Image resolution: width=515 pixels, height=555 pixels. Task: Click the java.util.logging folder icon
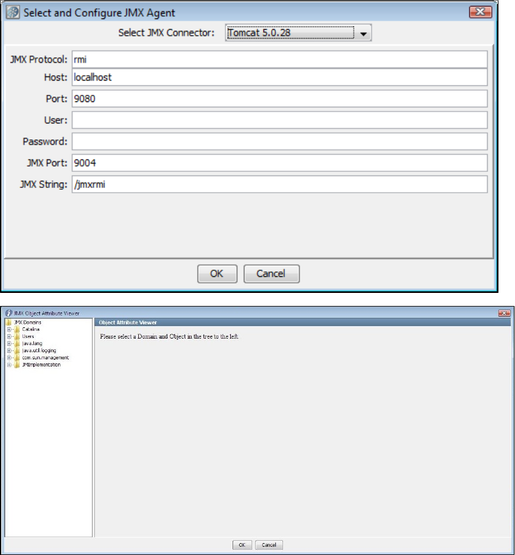tap(17, 350)
